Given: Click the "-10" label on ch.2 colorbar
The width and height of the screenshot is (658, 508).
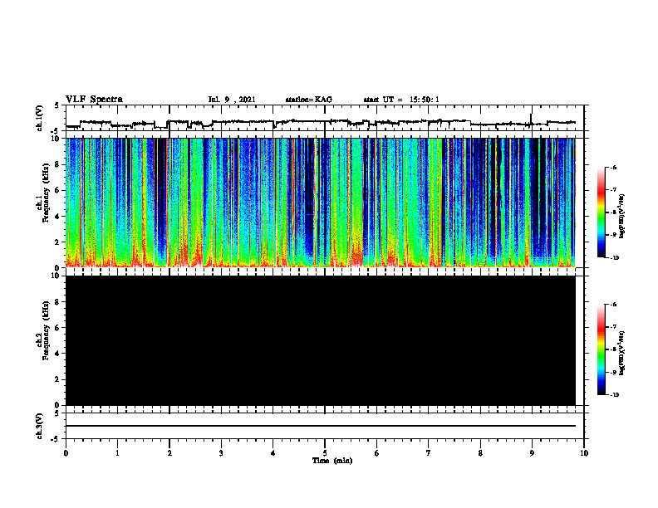Looking at the screenshot, I should coord(614,395).
